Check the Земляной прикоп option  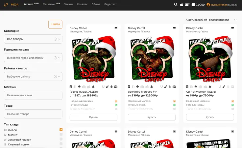[x=61, y=139]
